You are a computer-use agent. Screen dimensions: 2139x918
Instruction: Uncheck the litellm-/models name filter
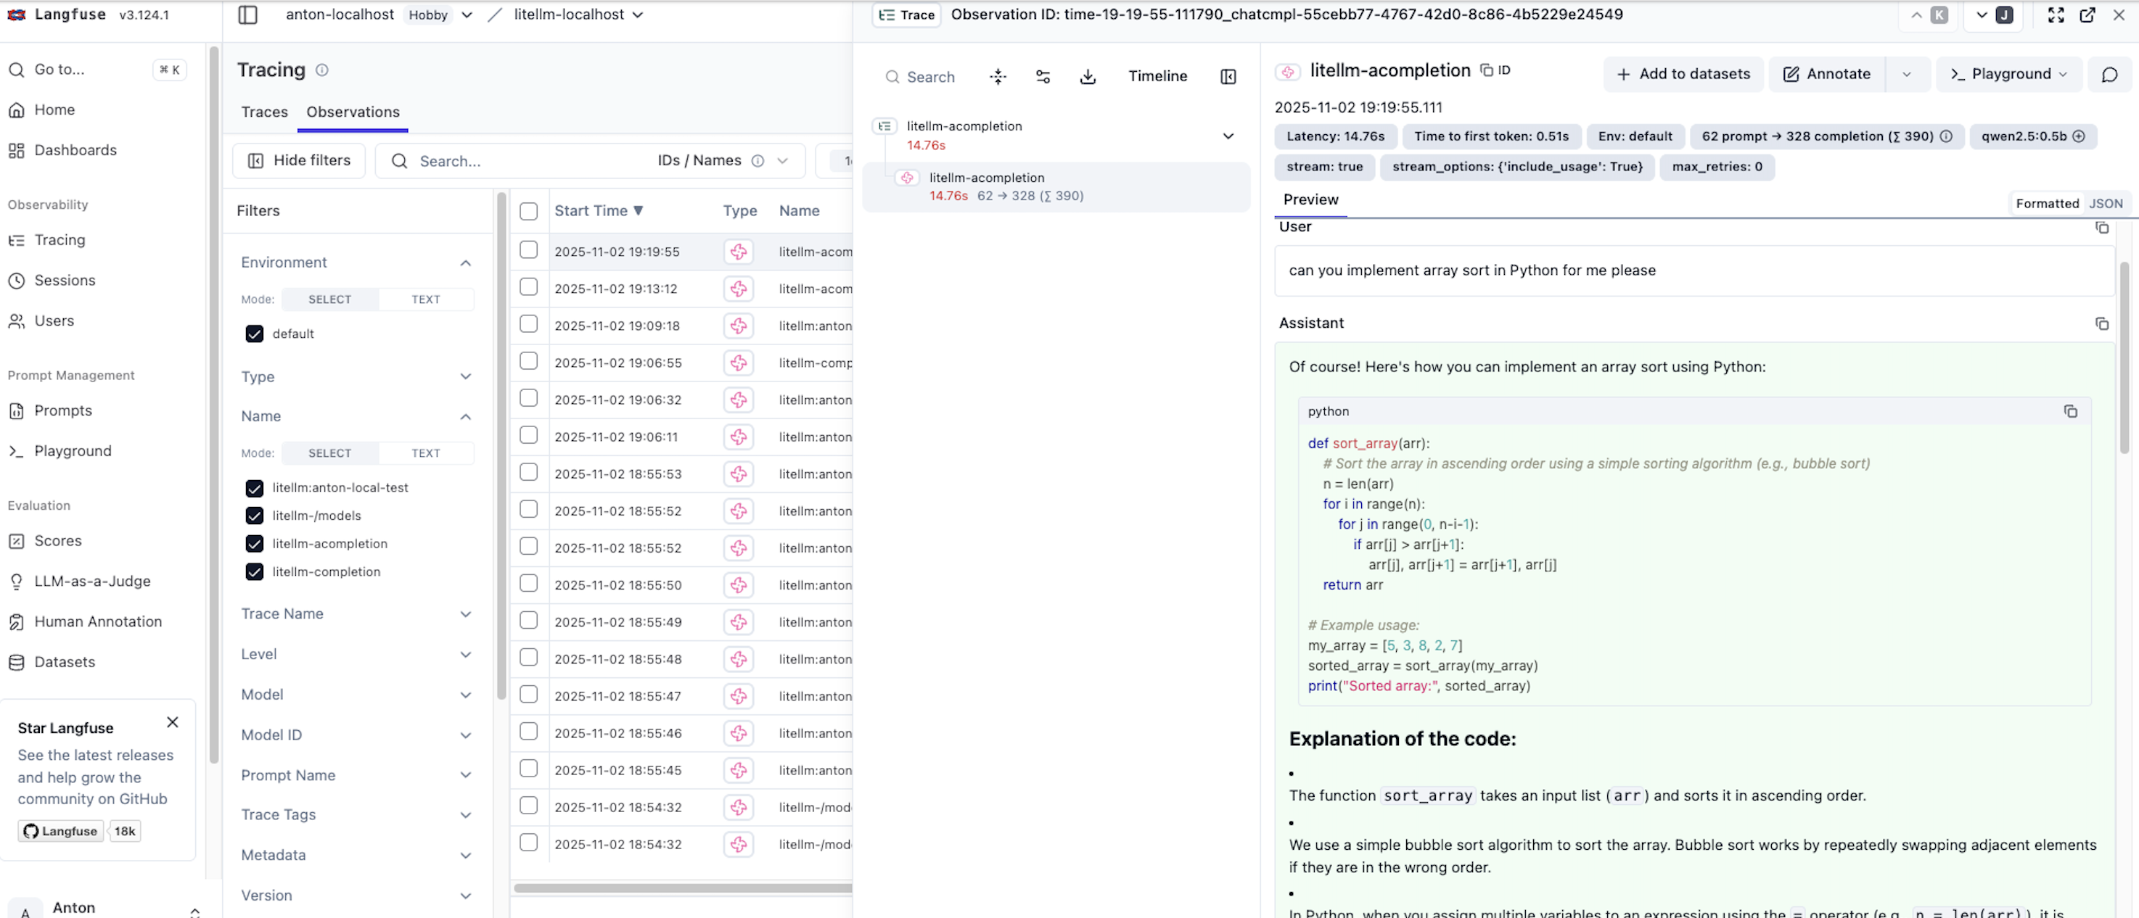254,516
